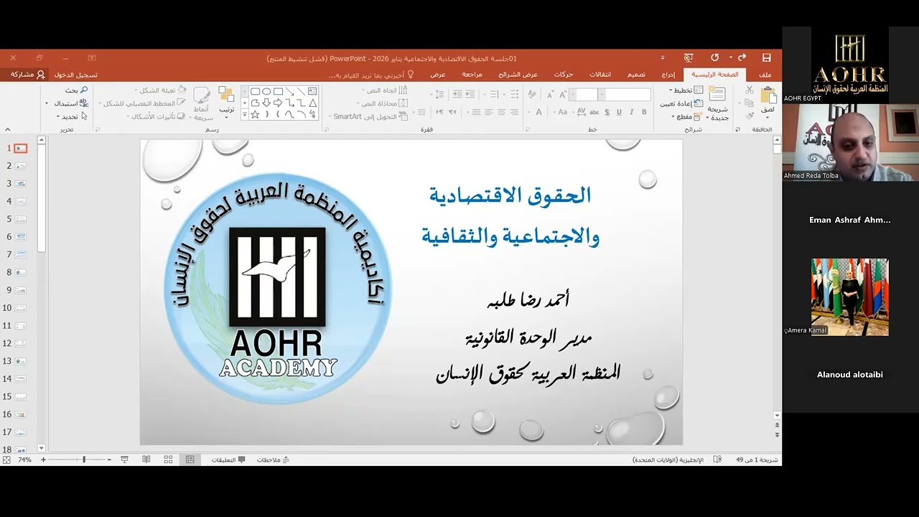Switch to the Transitions (انتقالات) tab

point(600,75)
